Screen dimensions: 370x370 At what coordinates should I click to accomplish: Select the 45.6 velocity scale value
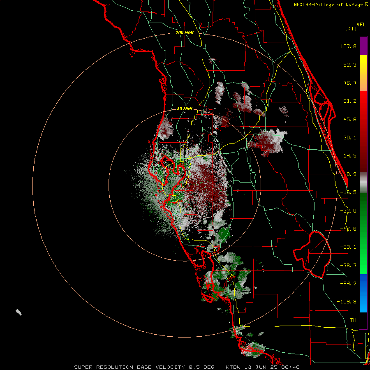click(x=350, y=119)
